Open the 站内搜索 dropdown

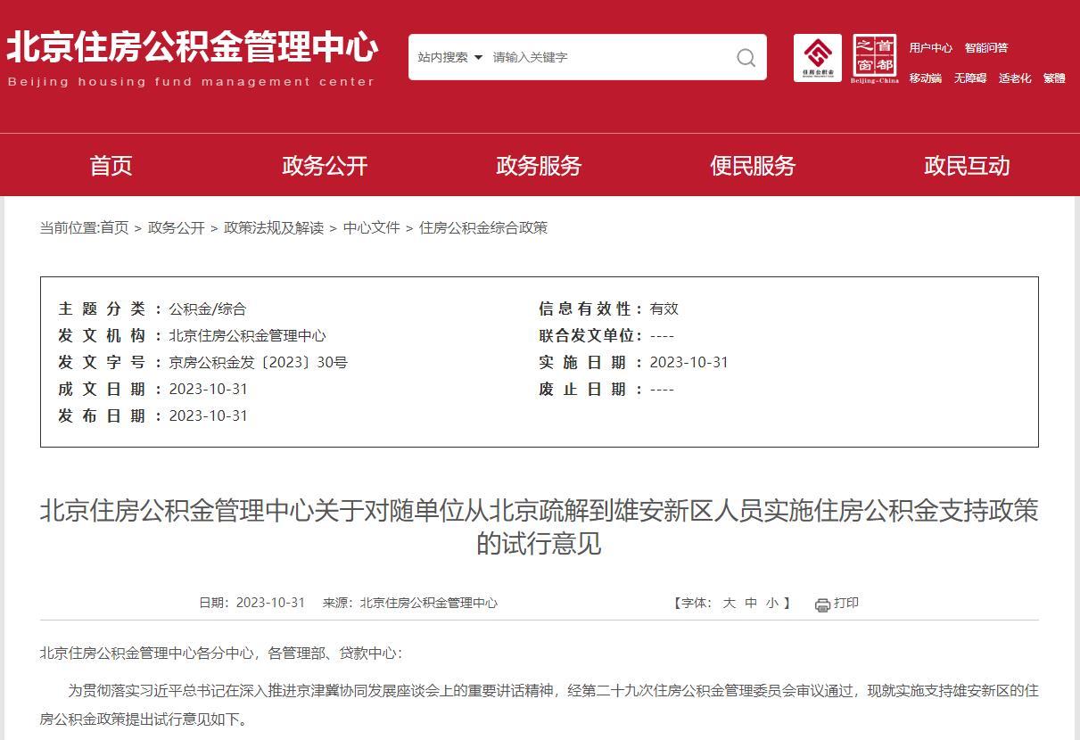[x=450, y=57]
